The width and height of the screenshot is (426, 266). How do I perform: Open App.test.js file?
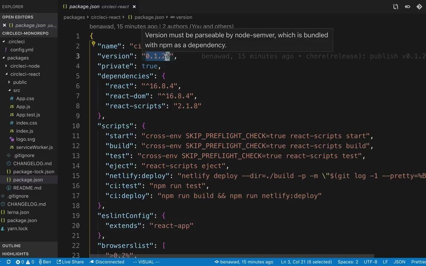point(28,115)
